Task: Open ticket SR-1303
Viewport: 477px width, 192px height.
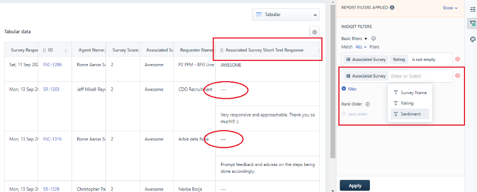Action: 51,89
